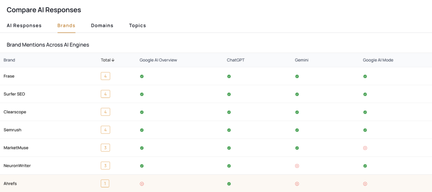This screenshot has width=432, height=192.
Task: Click Frase green check under Google AI Mode
Action: (x=365, y=77)
